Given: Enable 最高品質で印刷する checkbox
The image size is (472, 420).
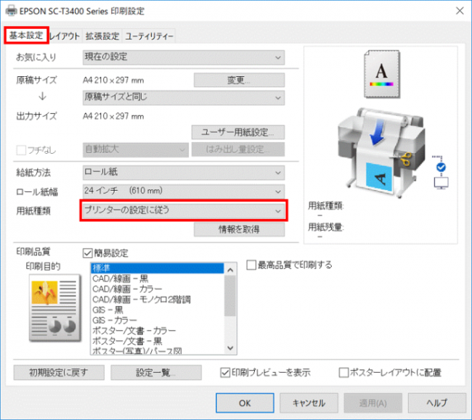Looking at the screenshot, I should pos(251,265).
